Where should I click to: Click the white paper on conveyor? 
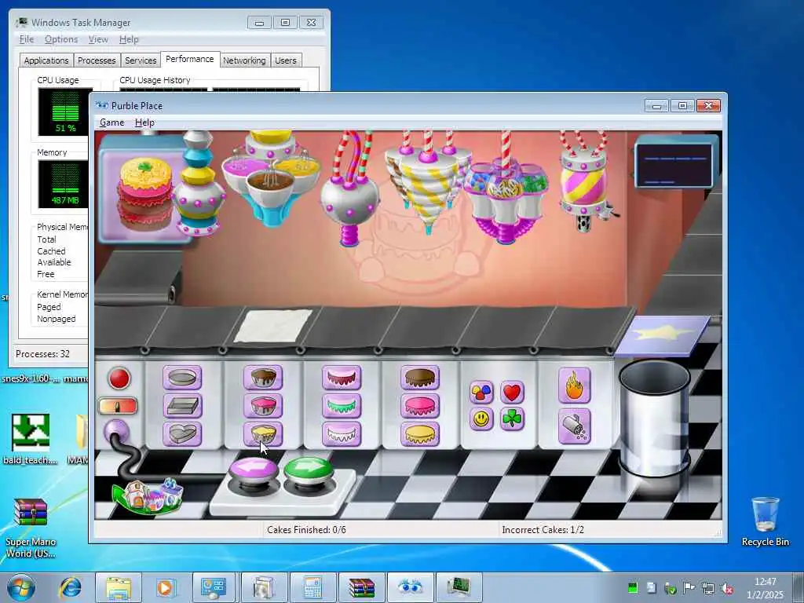pyautogui.click(x=272, y=326)
